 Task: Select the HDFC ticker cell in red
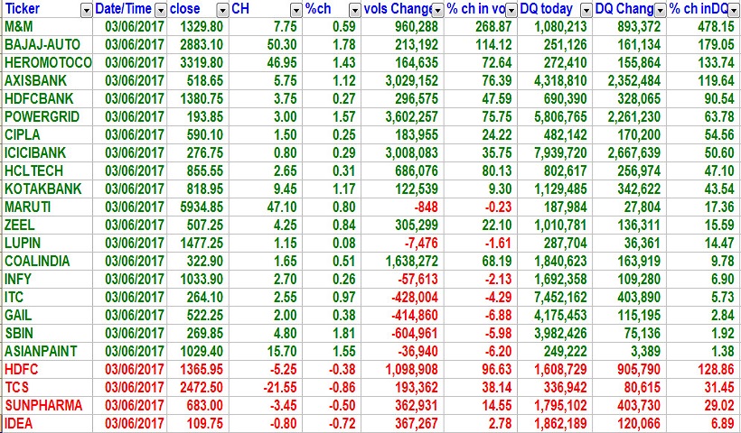pos(45,367)
